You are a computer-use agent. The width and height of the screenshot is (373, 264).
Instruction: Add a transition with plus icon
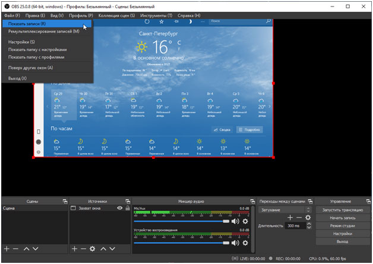click(290, 218)
